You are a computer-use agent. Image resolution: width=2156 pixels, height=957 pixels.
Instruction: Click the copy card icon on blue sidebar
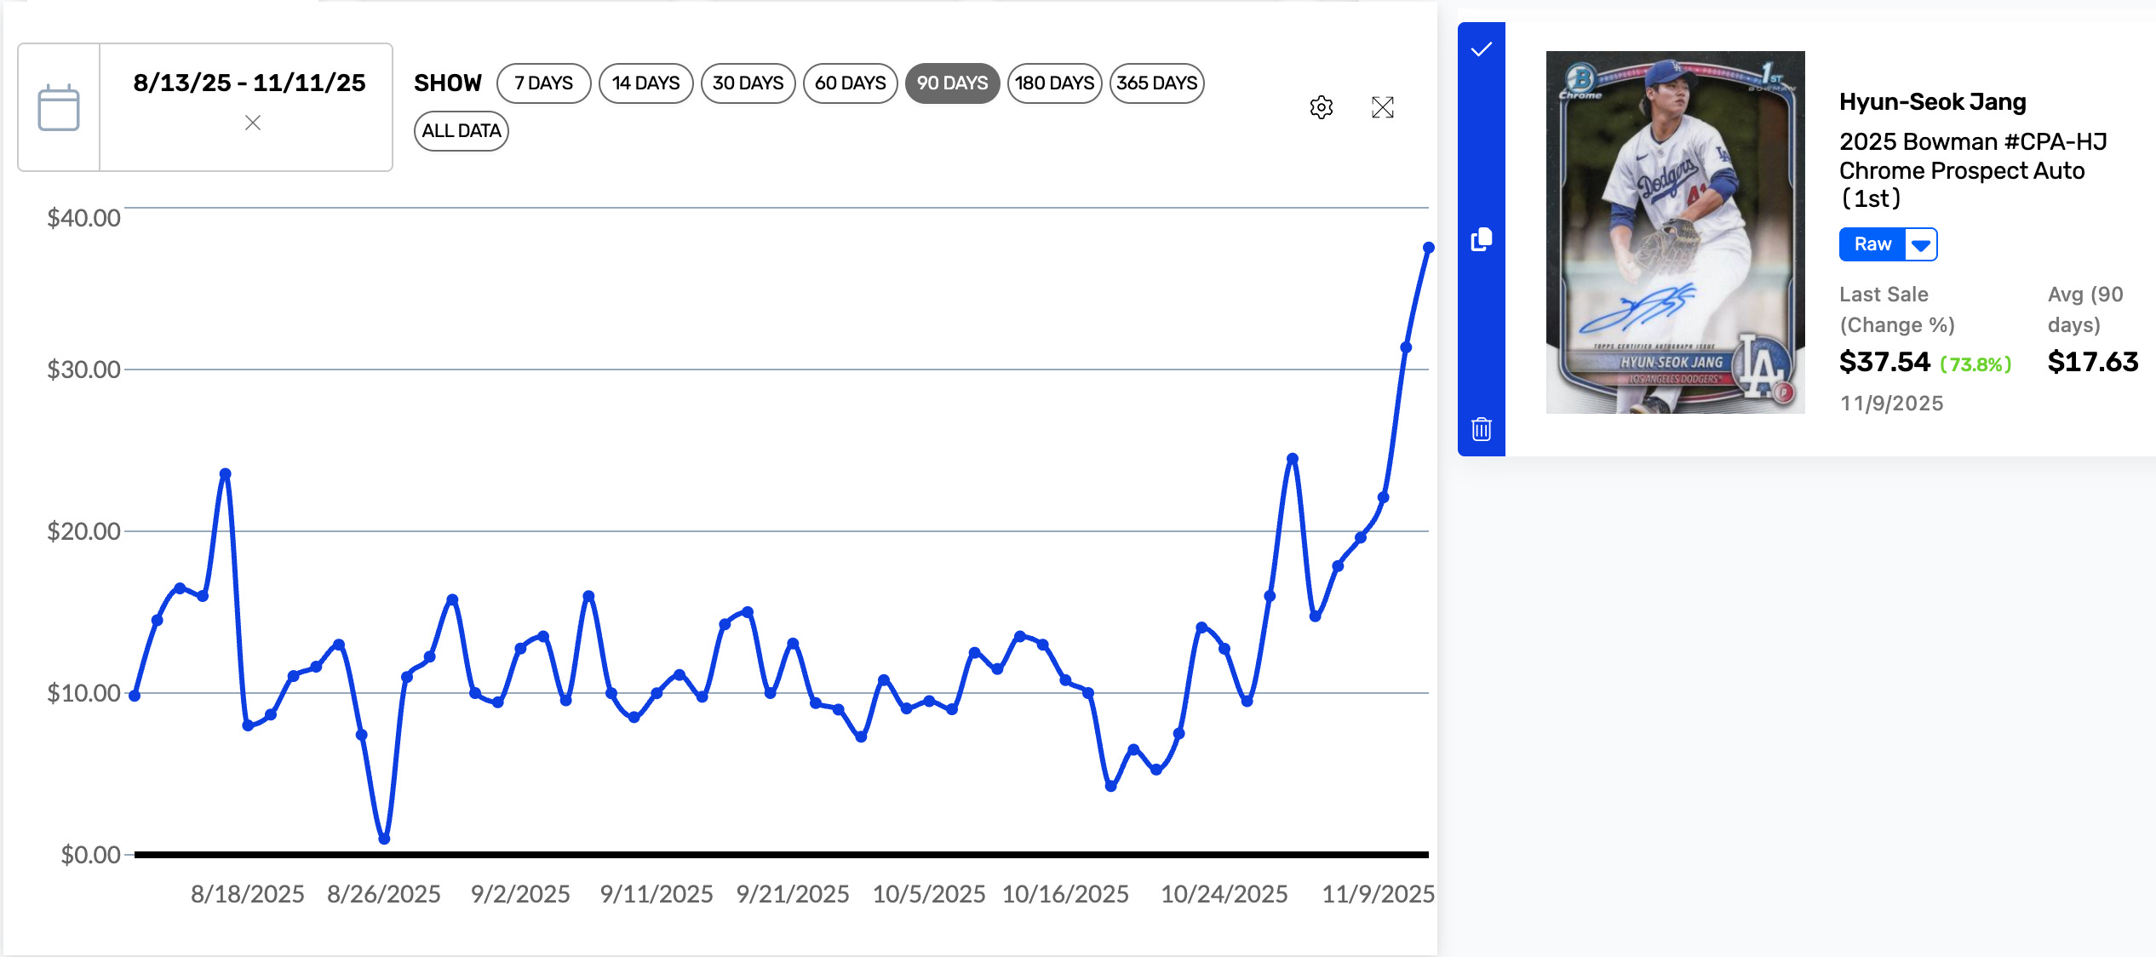point(1482,239)
